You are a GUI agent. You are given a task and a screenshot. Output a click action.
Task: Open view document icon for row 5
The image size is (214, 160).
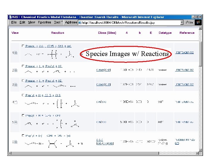(x=16, y=122)
